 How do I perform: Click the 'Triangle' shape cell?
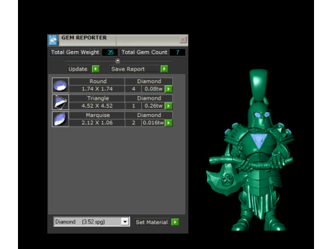(97, 98)
